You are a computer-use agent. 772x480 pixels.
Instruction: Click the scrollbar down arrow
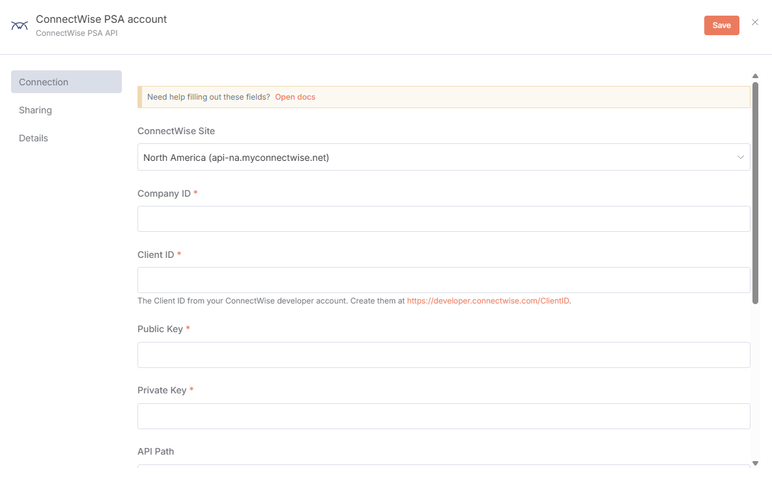[755, 463]
